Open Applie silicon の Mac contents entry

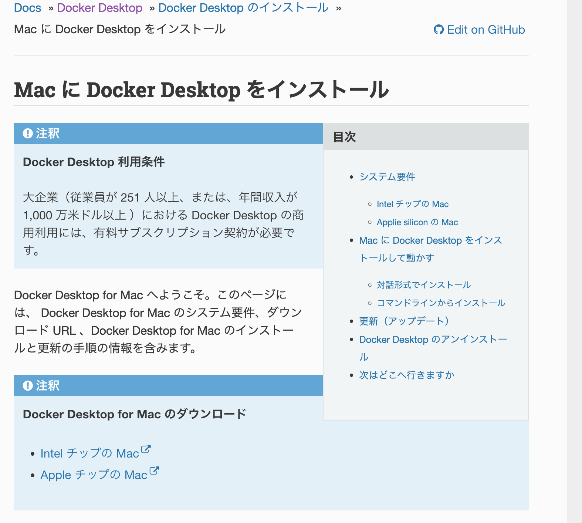[x=417, y=222]
